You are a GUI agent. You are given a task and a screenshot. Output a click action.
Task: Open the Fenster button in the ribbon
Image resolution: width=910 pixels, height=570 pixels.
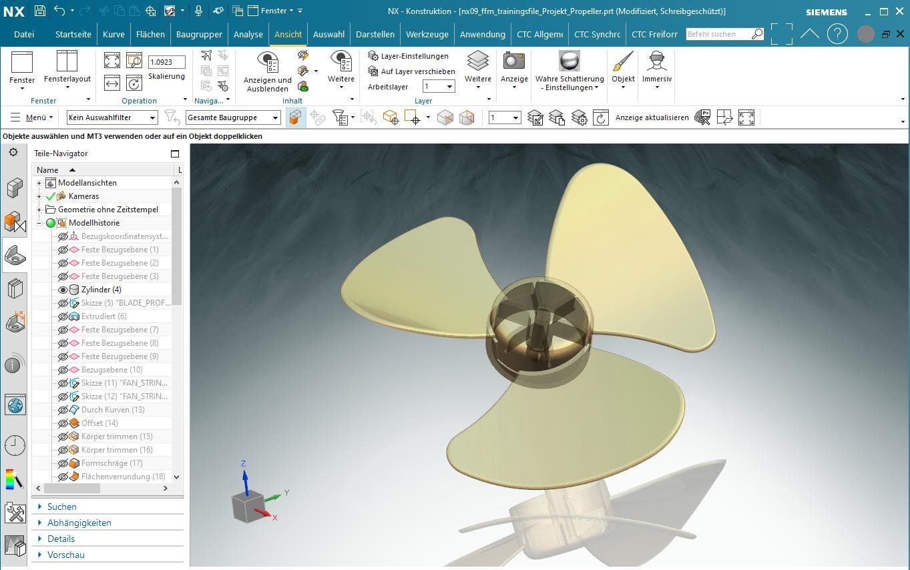click(x=22, y=71)
